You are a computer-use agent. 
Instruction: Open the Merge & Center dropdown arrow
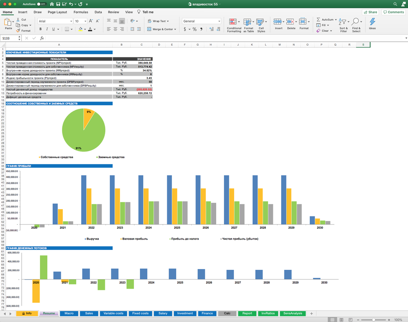176,29
